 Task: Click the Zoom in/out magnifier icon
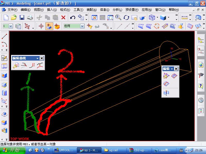[118, 17]
